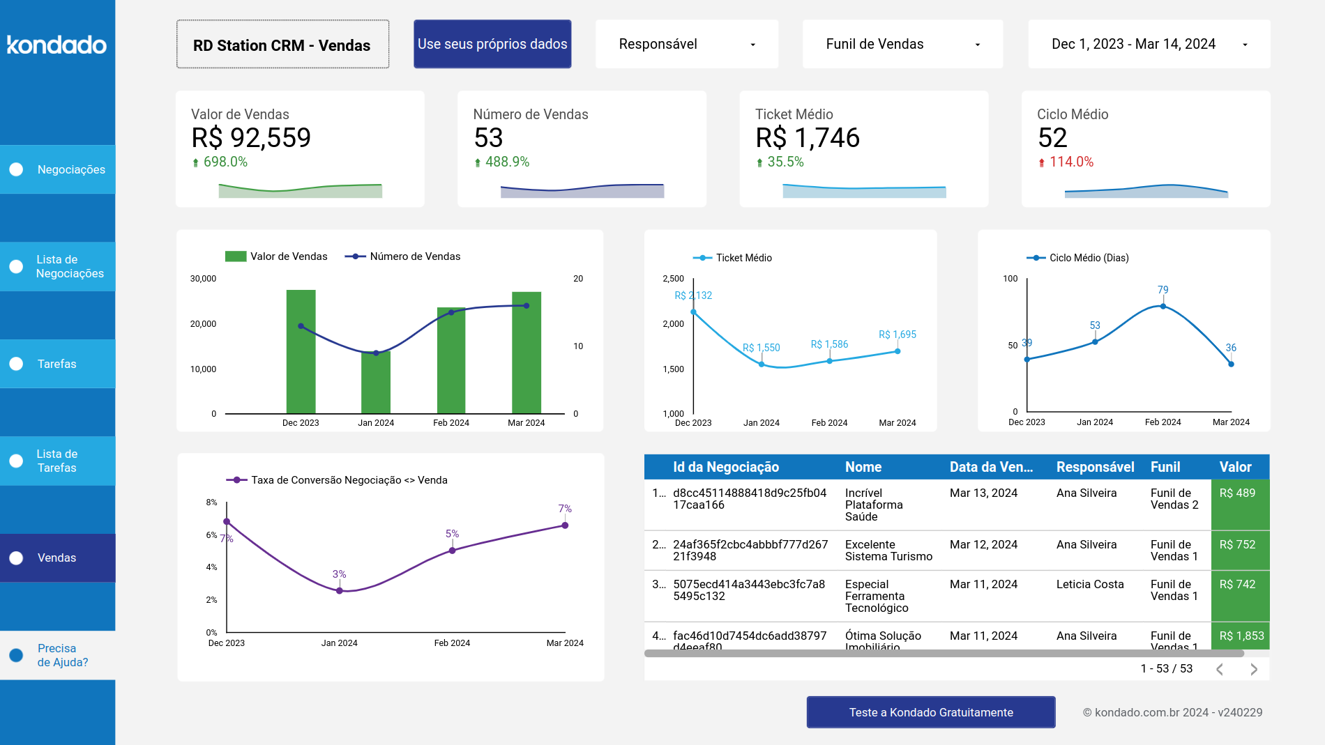The height and width of the screenshot is (745, 1325).
Task: Select the Negociações sidebar icon
Action: point(15,169)
